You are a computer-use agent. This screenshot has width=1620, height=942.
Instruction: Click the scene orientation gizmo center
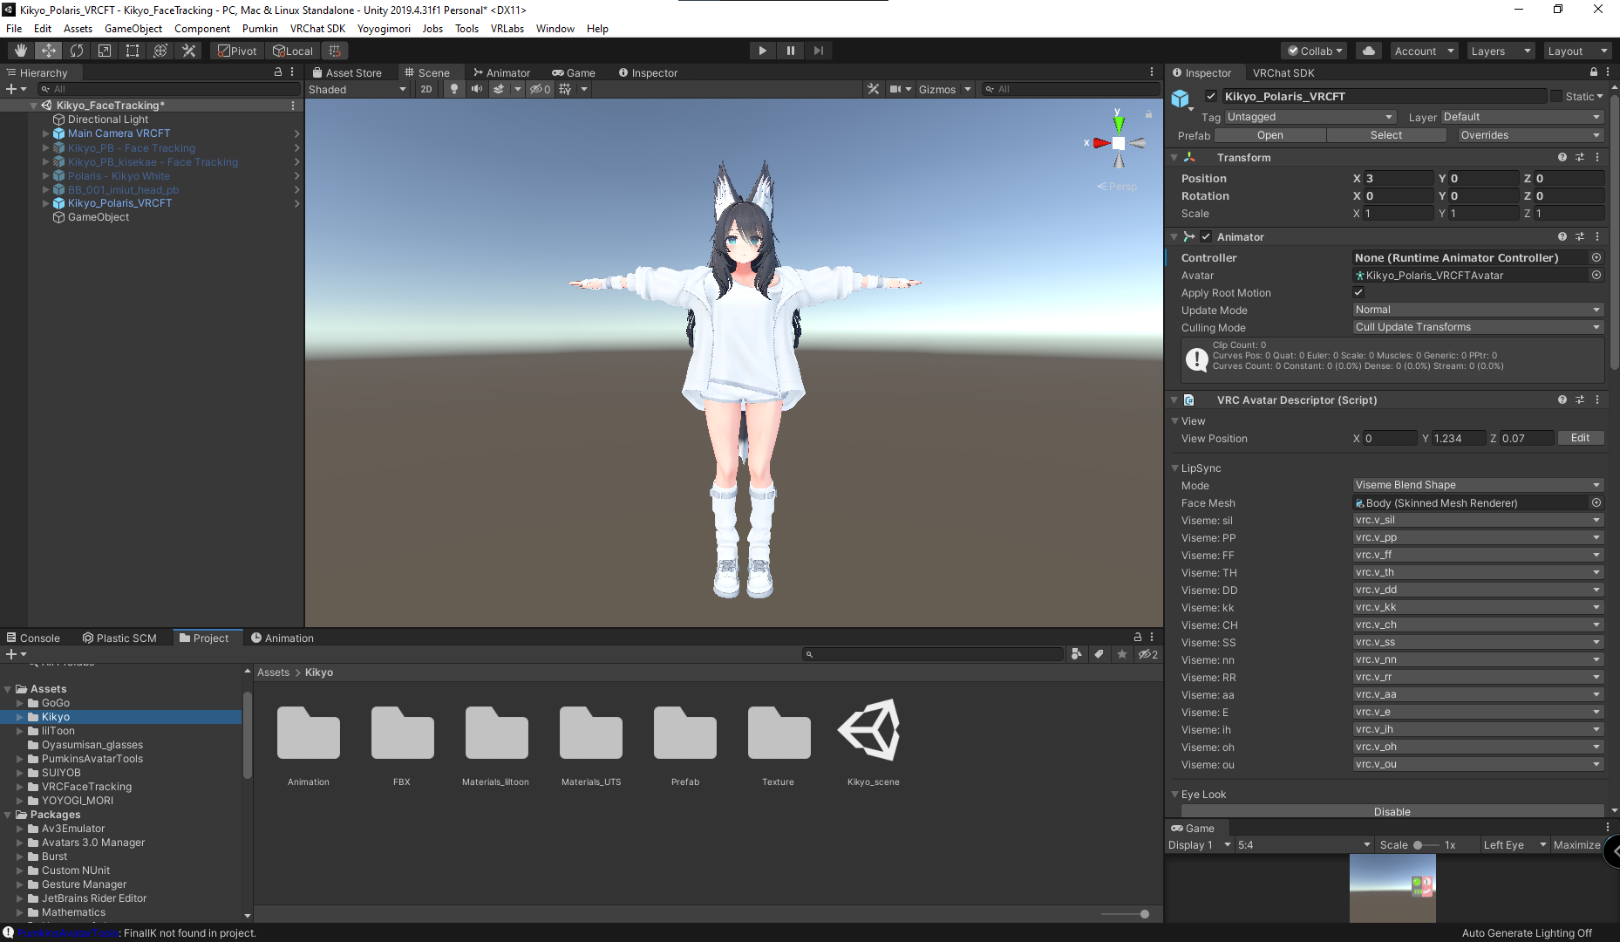1119,143
